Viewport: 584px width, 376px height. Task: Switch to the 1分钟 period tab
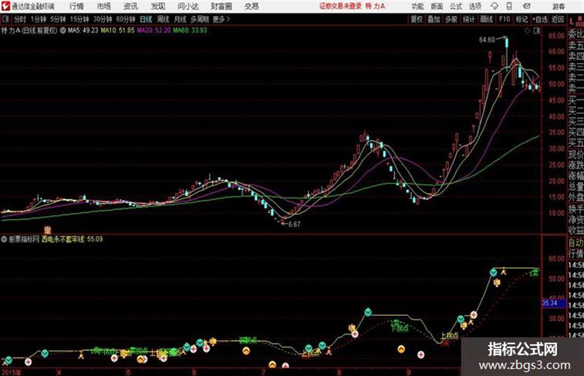click(38, 19)
